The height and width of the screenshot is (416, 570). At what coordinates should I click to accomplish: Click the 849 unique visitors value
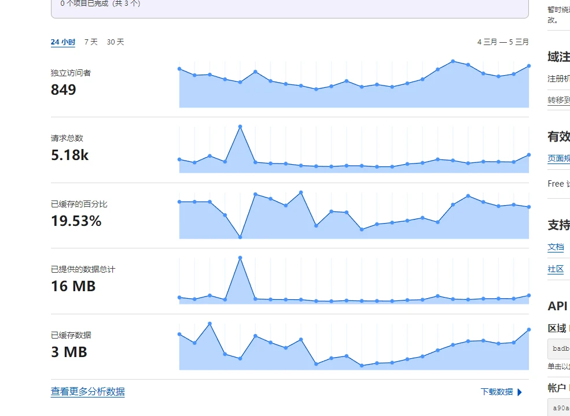point(64,90)
